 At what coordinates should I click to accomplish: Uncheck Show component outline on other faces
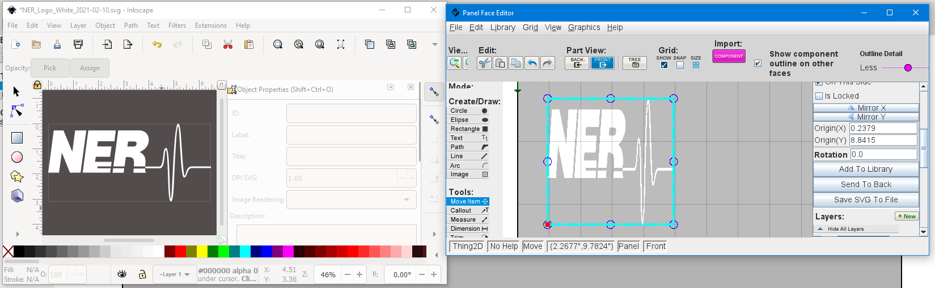click(x=758, y=63)
